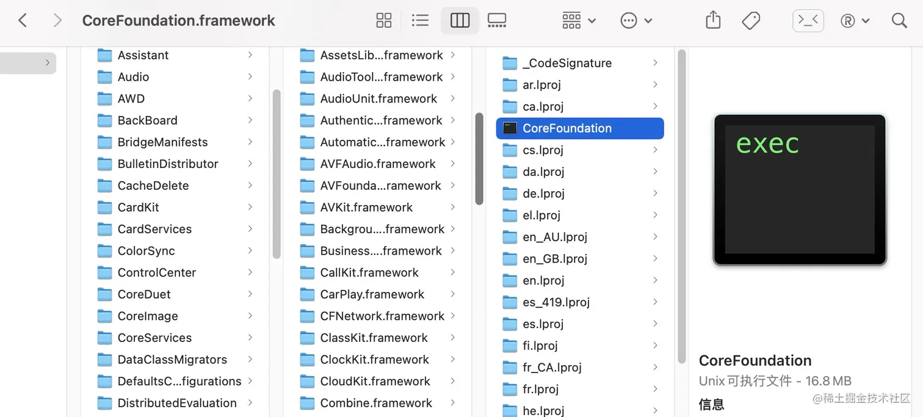Select de.lproj folder
The width and height of the screenshot is (923, 417).
[x=580, y=194]
